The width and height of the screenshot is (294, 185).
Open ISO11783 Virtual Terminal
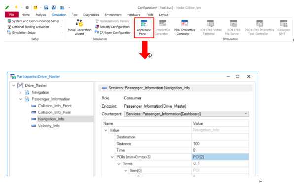pos(210,28)
